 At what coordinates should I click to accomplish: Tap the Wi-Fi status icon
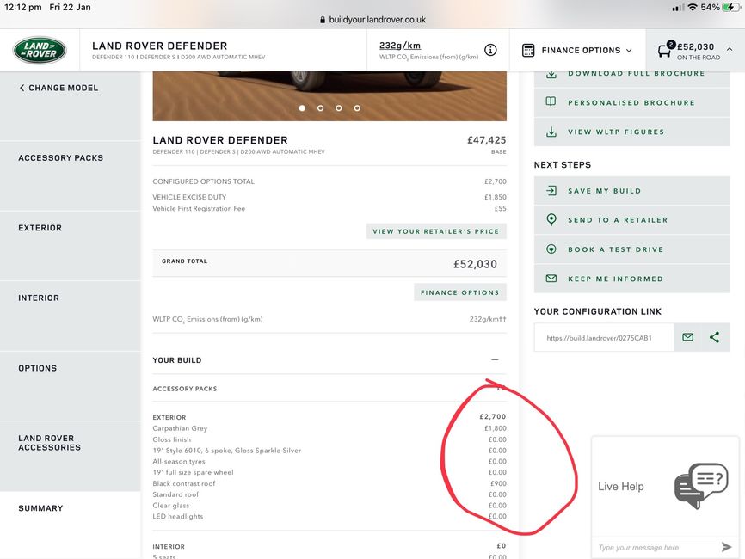(x=693, y=7)
